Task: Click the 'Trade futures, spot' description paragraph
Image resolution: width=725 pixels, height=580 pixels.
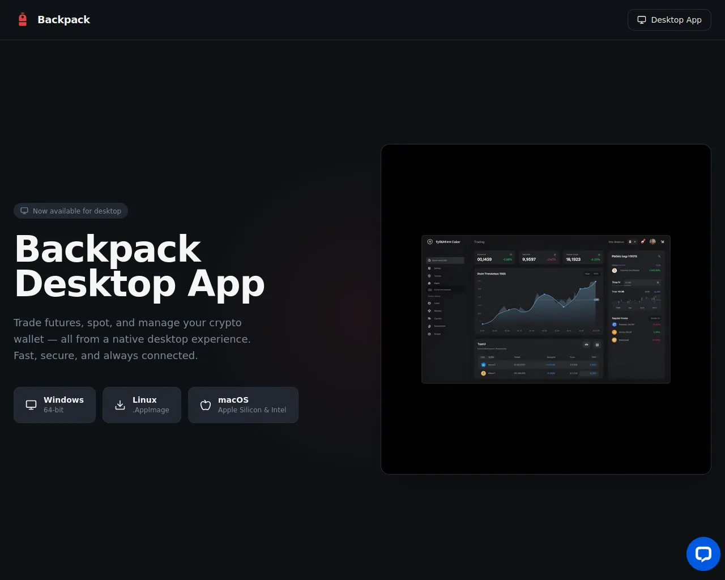Action: 132,339
